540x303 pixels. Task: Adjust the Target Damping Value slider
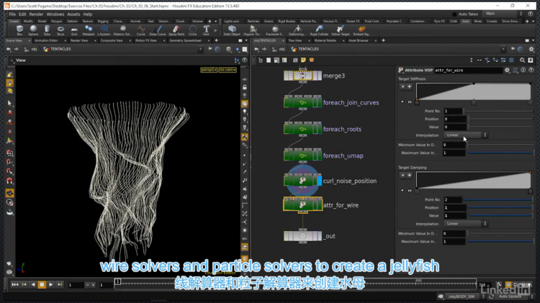[500, 215]
